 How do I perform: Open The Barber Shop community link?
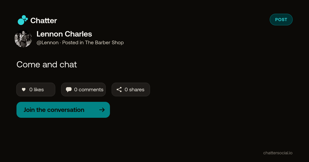click(x=104, y=43)
